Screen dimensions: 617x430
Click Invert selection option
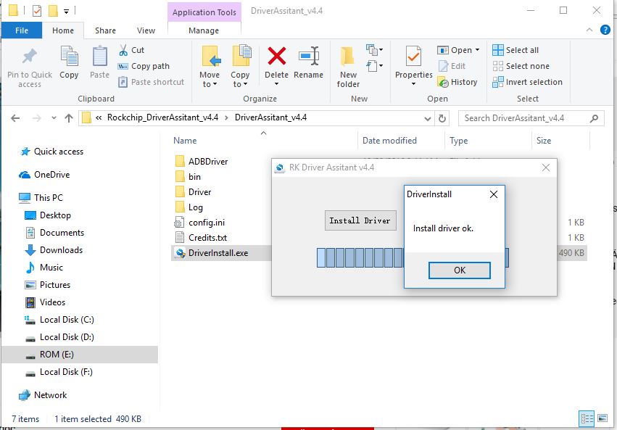[527, 82]
